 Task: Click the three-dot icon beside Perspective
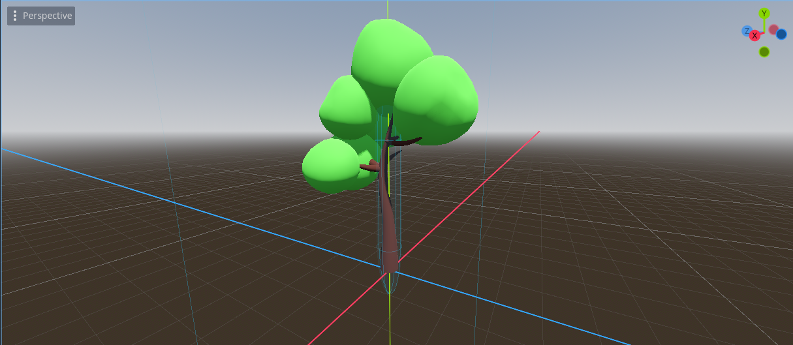point(15,16)
